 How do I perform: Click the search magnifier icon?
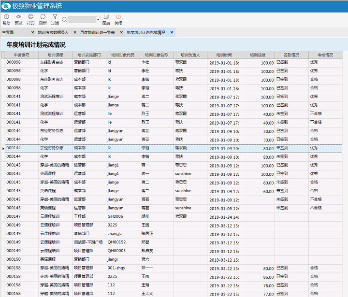(x=64, y=19)
